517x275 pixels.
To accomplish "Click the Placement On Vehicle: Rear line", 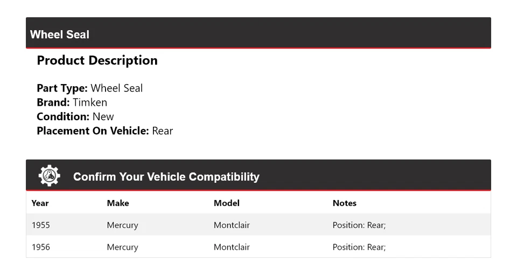I will (x=104, y=130).
